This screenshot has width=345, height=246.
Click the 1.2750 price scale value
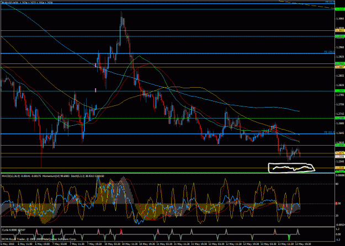tap(339, 104)
